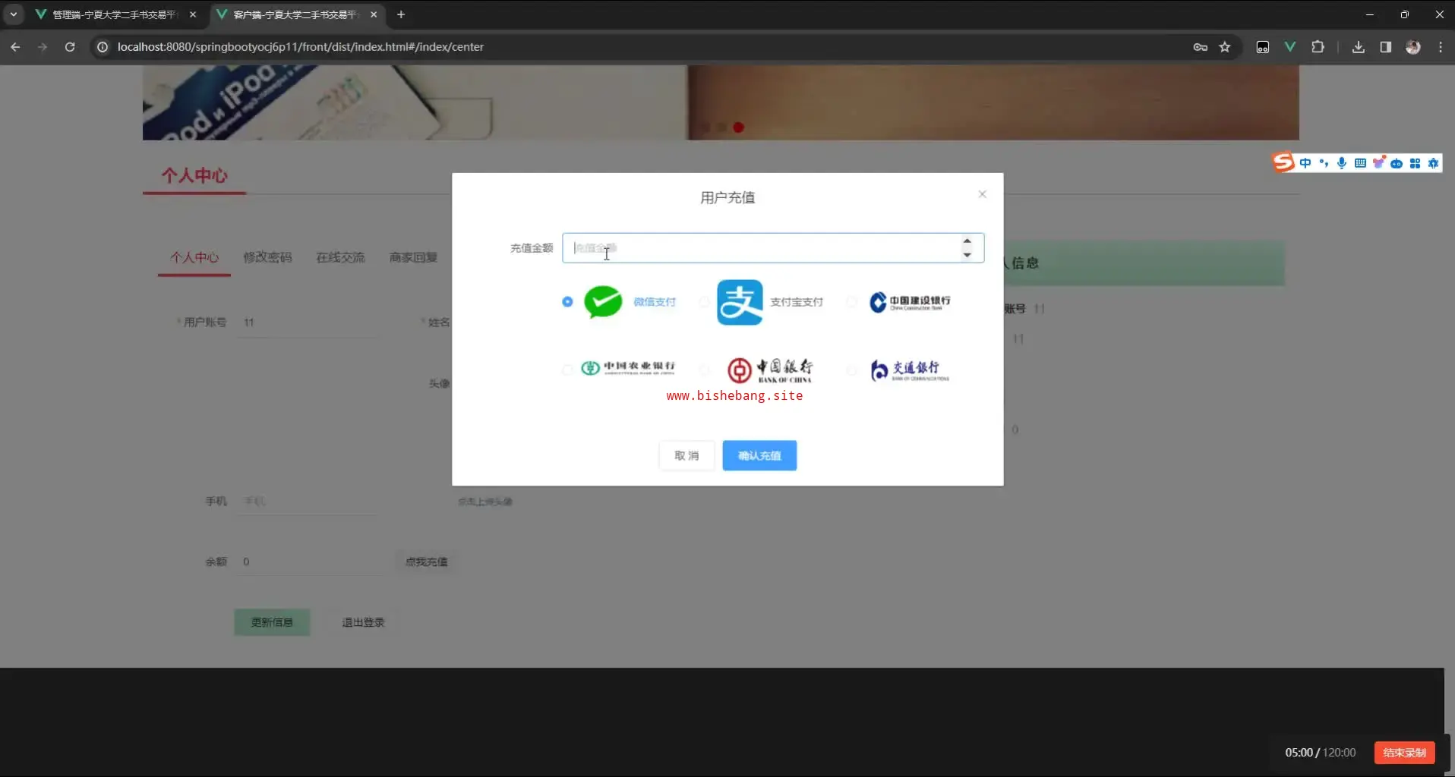View site information icon
Viewport: 1455px width, 777px height.
[103, 47]
